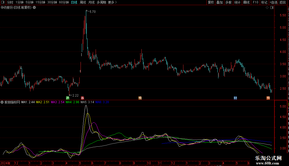289x166 pixels.
Task: Switch to 周线 weekly chart
Action: (x=83, y=2)
